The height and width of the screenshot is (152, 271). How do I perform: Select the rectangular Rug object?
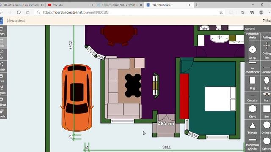pos(252,83)
